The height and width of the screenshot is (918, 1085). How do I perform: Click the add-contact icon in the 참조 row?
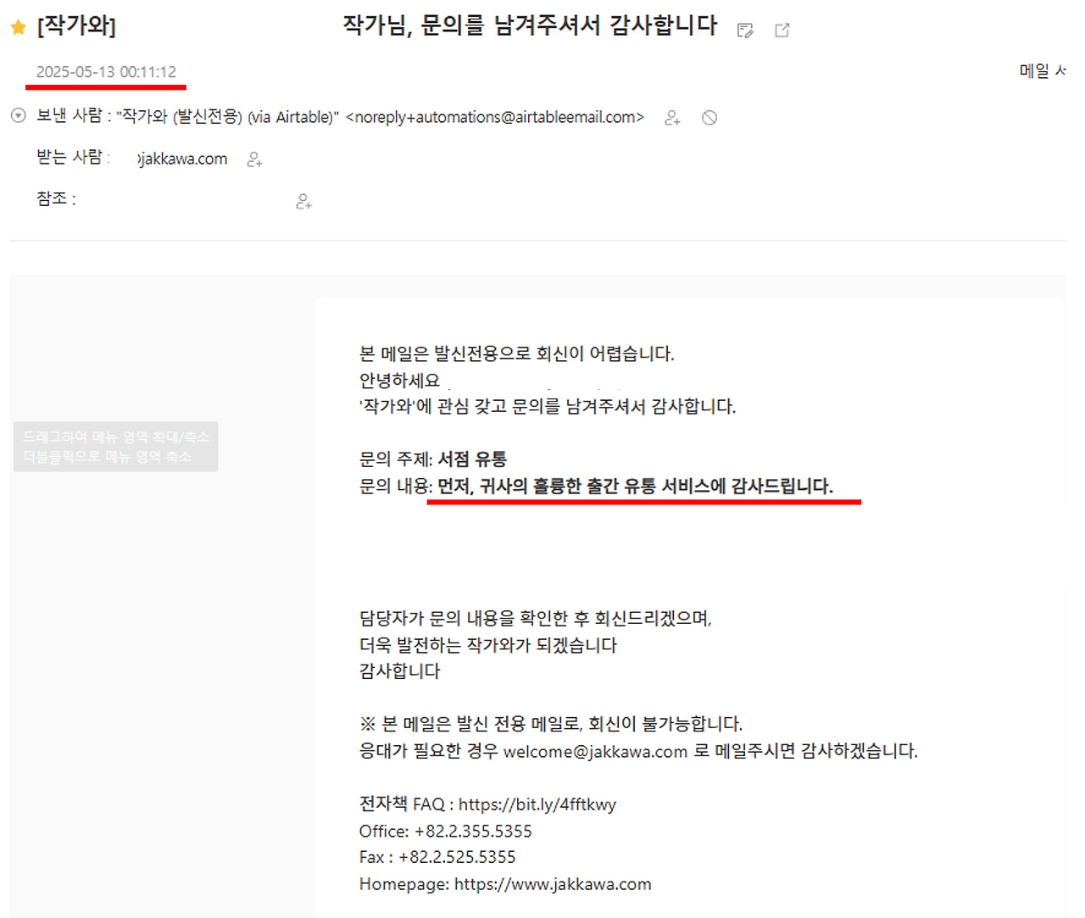click(x=302, y=202)
